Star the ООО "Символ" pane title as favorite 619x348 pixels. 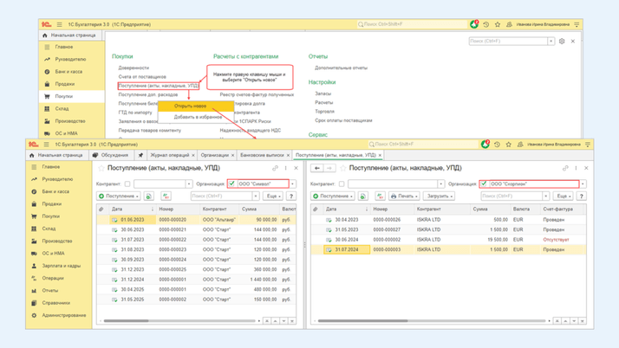pyautogui.click(x=101, y=168)
